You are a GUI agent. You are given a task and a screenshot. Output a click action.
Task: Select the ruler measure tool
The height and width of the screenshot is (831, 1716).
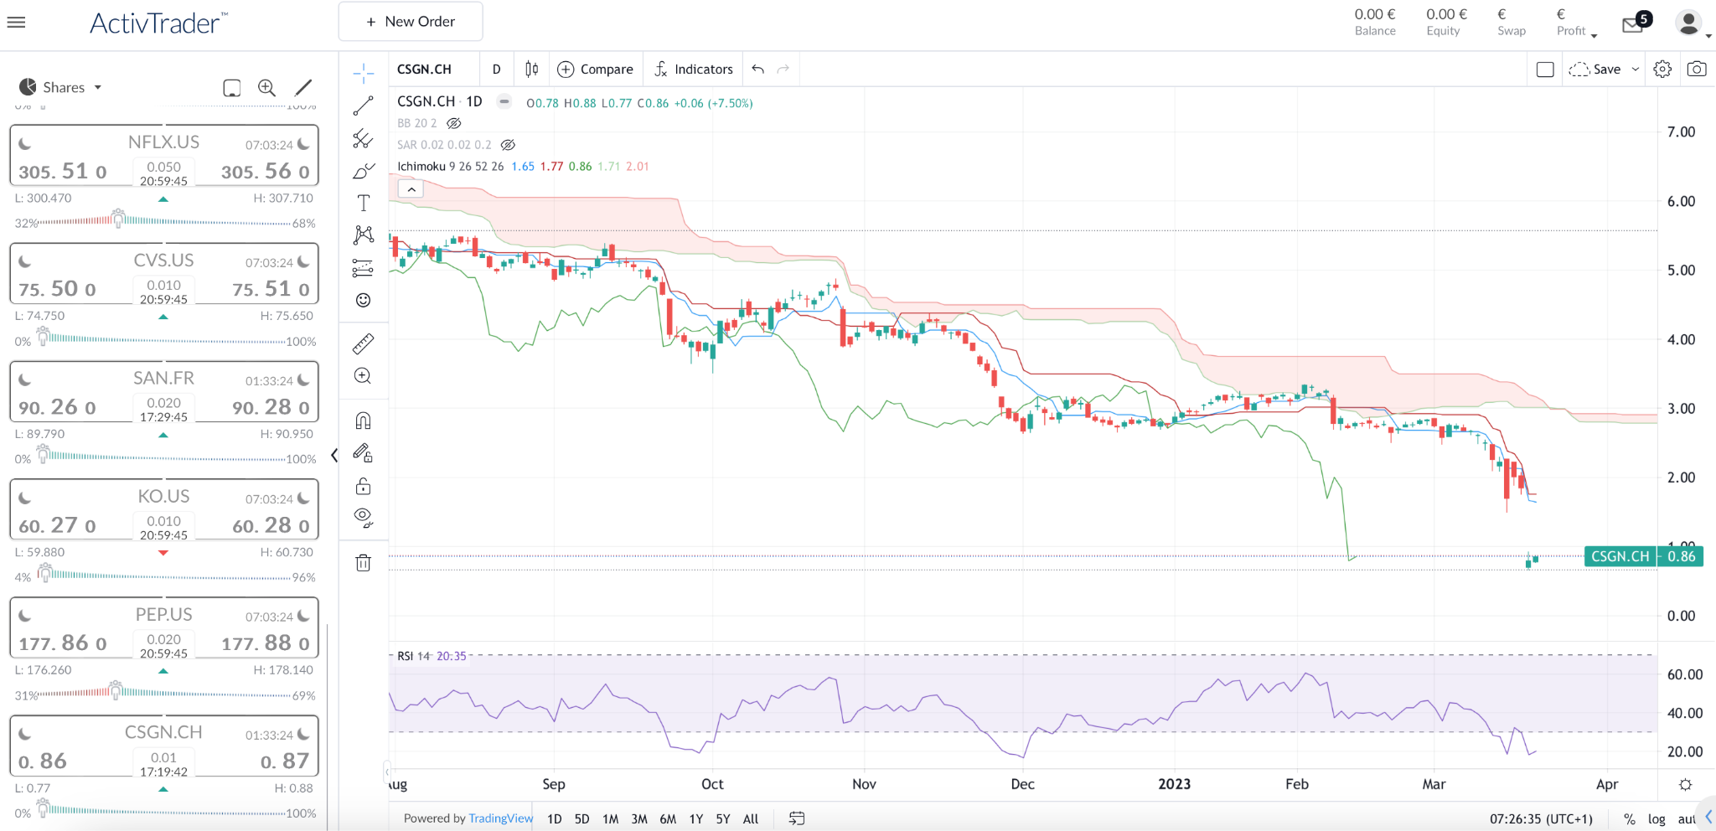363,343
